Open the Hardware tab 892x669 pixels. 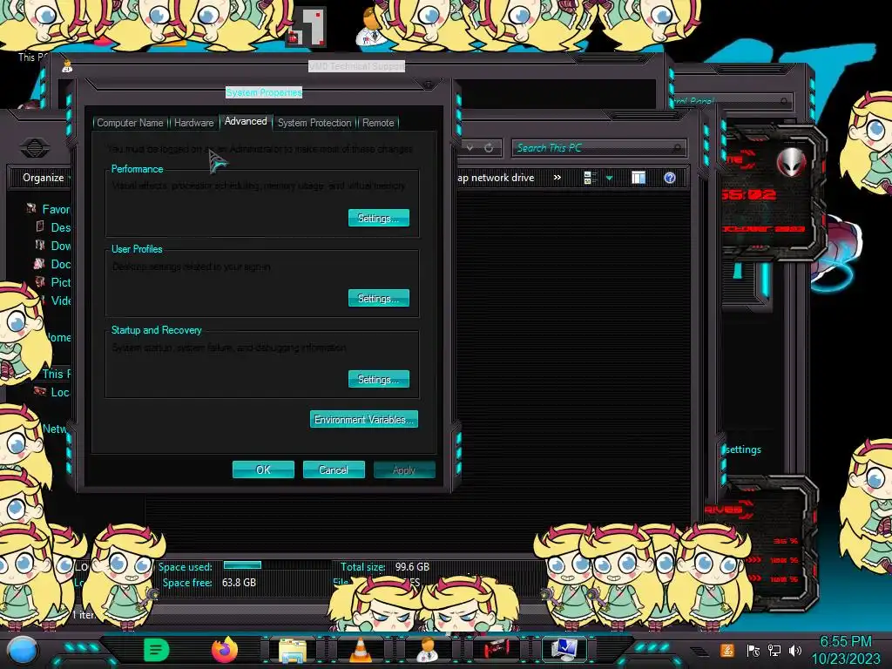click(x=194, y=123)
